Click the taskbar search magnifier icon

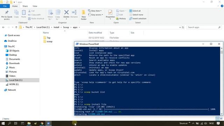tap(9, 123)
